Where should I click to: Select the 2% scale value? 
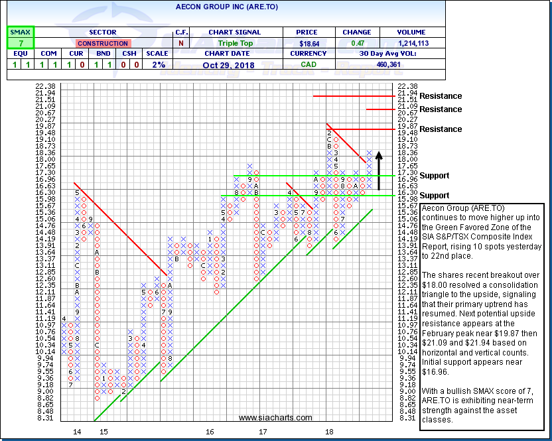coord(156,64)
